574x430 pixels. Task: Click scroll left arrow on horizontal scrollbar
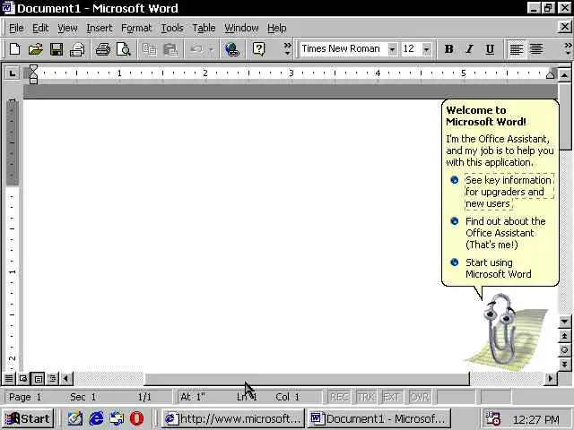click(x=65, y=379)
